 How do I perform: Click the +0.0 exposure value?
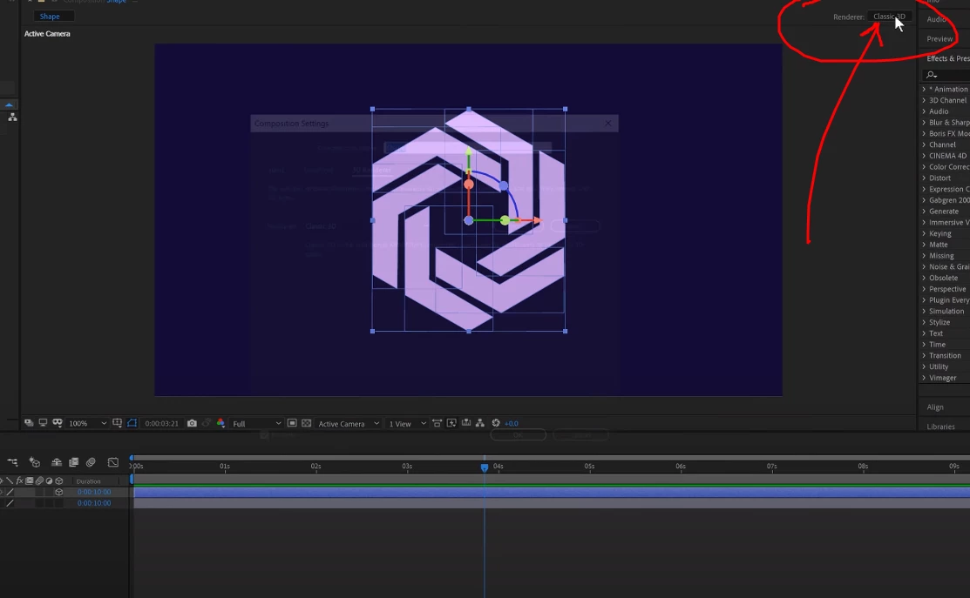(511, 423)
